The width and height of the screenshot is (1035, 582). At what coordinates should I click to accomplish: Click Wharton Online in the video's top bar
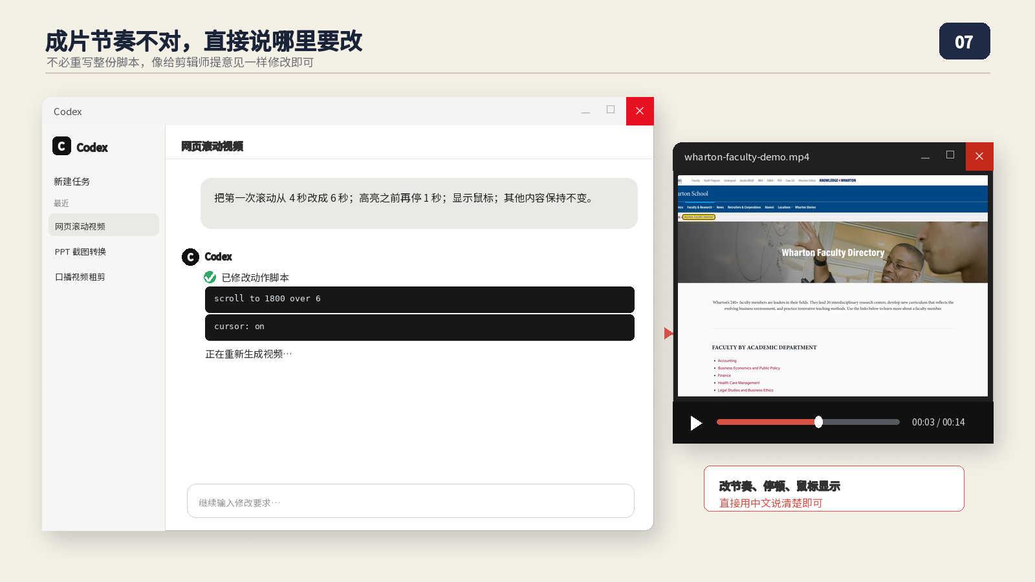tap(807, 180)
